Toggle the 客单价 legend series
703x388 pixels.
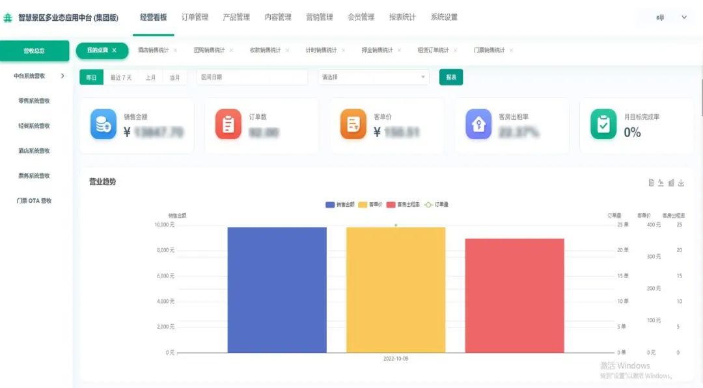370,205
